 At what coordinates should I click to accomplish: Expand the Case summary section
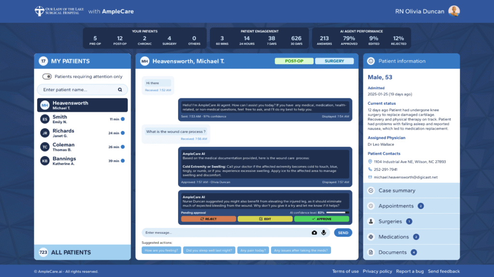(x=411, y=190)
